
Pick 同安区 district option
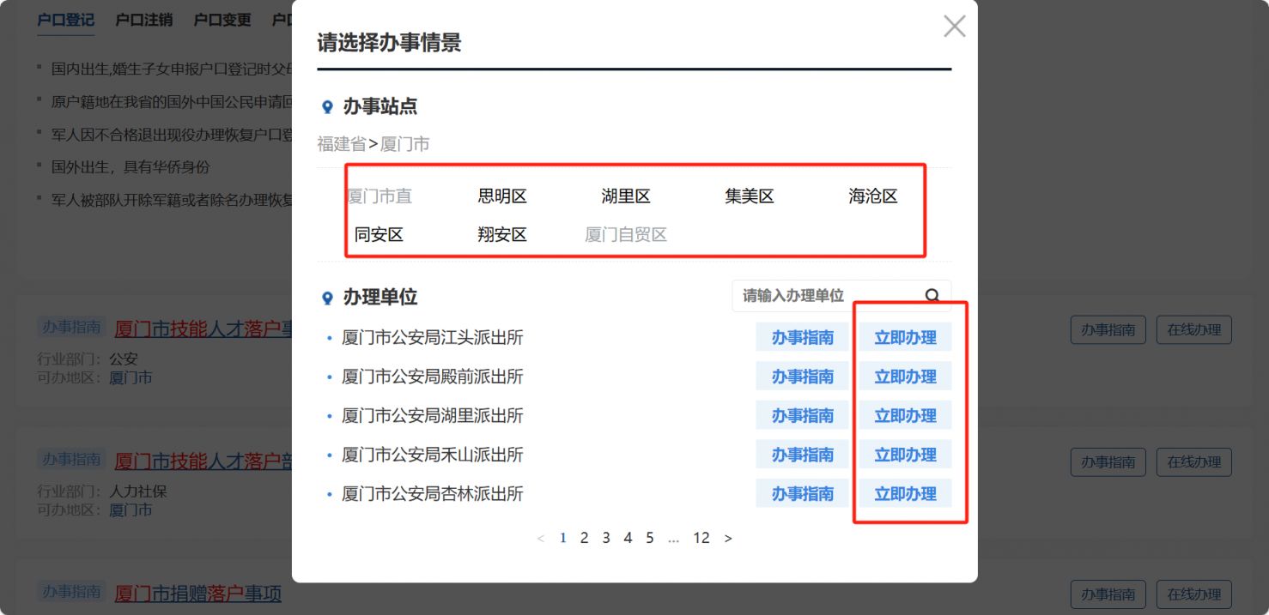pos(379,235)
